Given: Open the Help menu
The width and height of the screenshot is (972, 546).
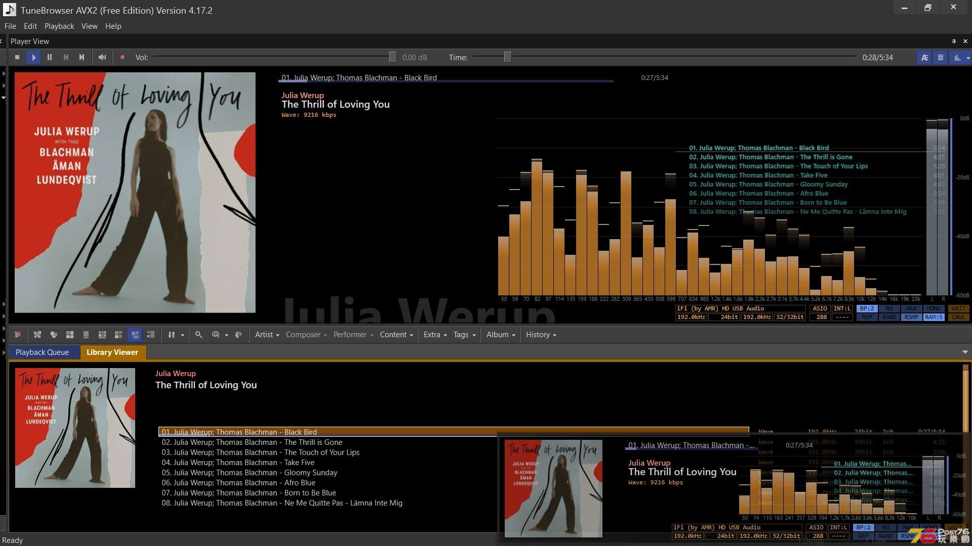Looking at the screenshot, I should point(113,26).
